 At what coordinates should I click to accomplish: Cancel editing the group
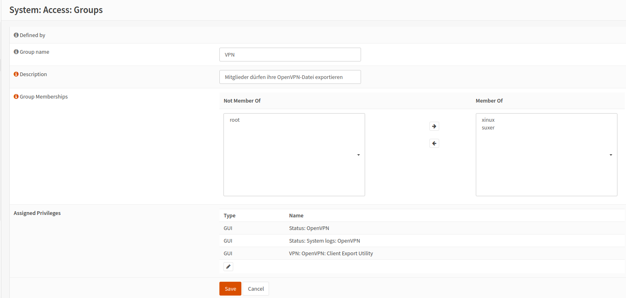[256, 289]
